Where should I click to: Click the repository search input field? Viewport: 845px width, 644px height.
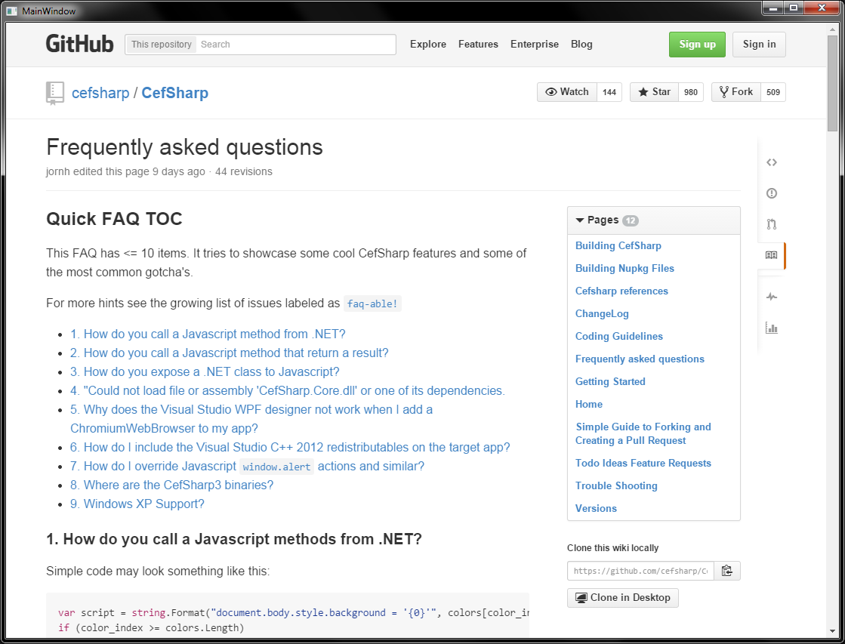coord(295,45)
